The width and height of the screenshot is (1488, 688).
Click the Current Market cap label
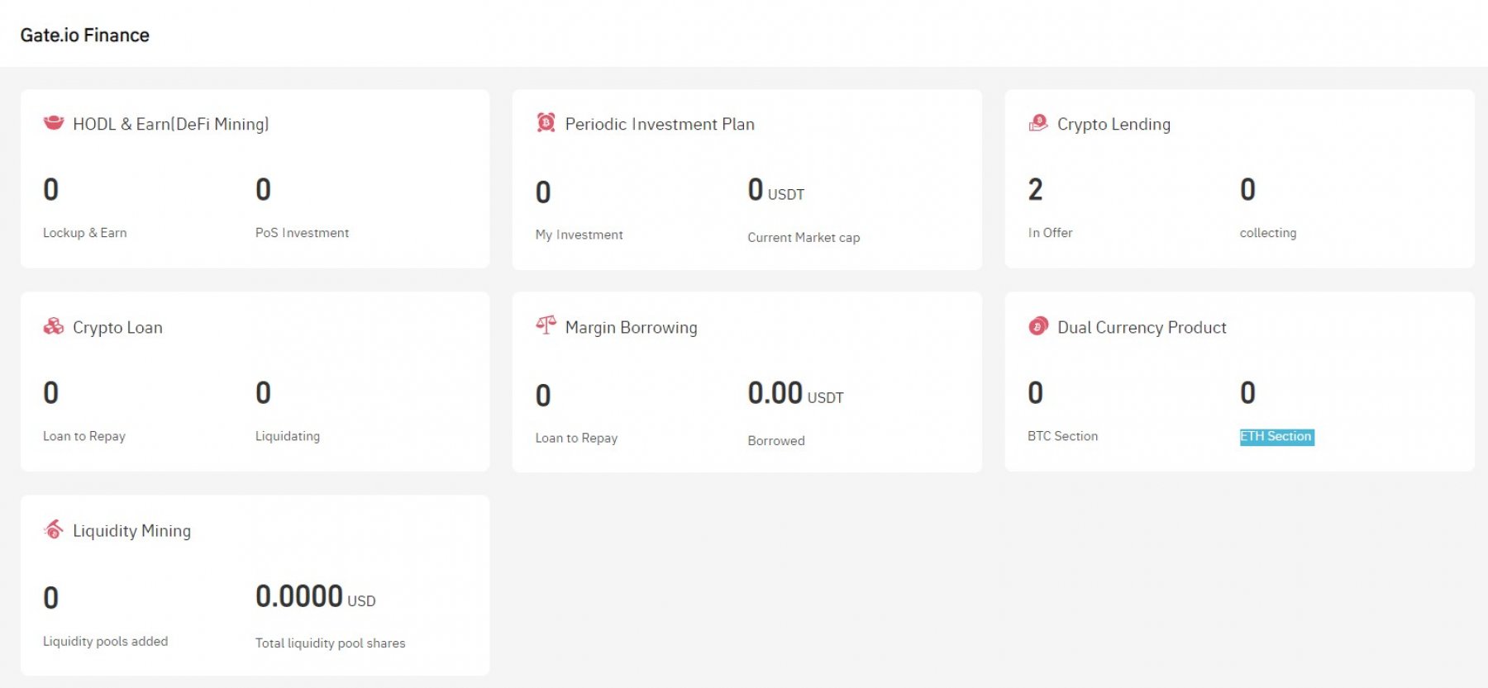click(803, 237)
